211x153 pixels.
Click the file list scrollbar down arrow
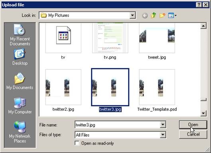pos(203,113)
